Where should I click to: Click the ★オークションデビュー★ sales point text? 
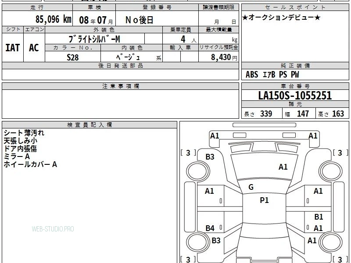[x=281, y=18]
